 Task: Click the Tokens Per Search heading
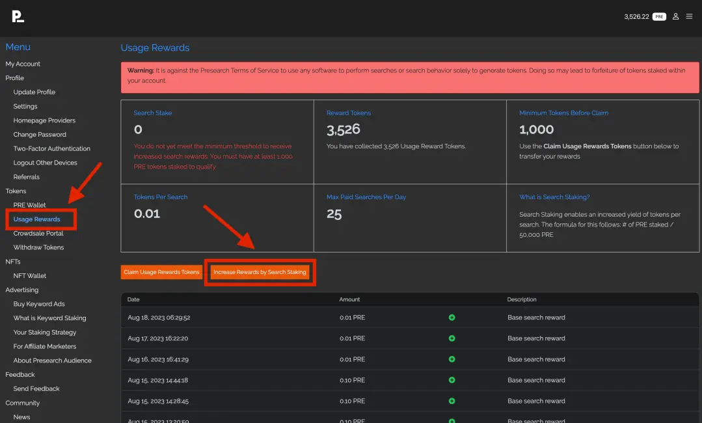(161, 197)
